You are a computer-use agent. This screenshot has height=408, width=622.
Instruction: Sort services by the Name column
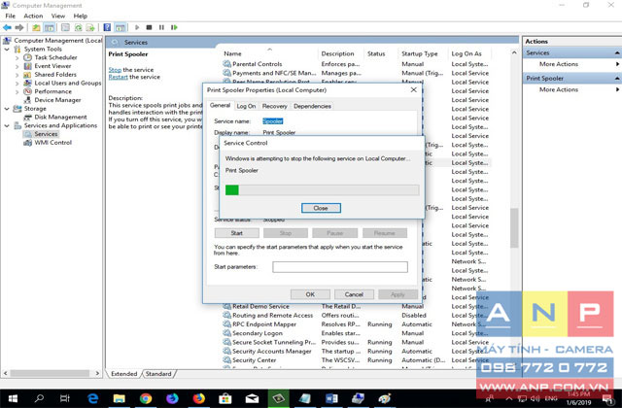[232, 53]
